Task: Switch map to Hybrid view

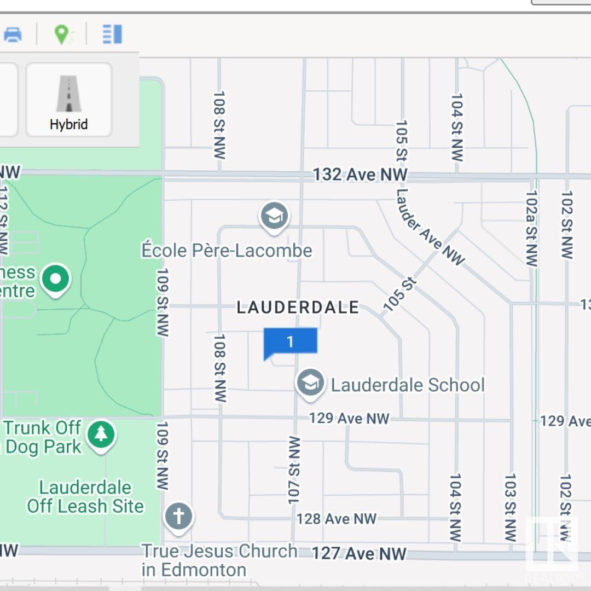Action: click(x=68, y=100)
